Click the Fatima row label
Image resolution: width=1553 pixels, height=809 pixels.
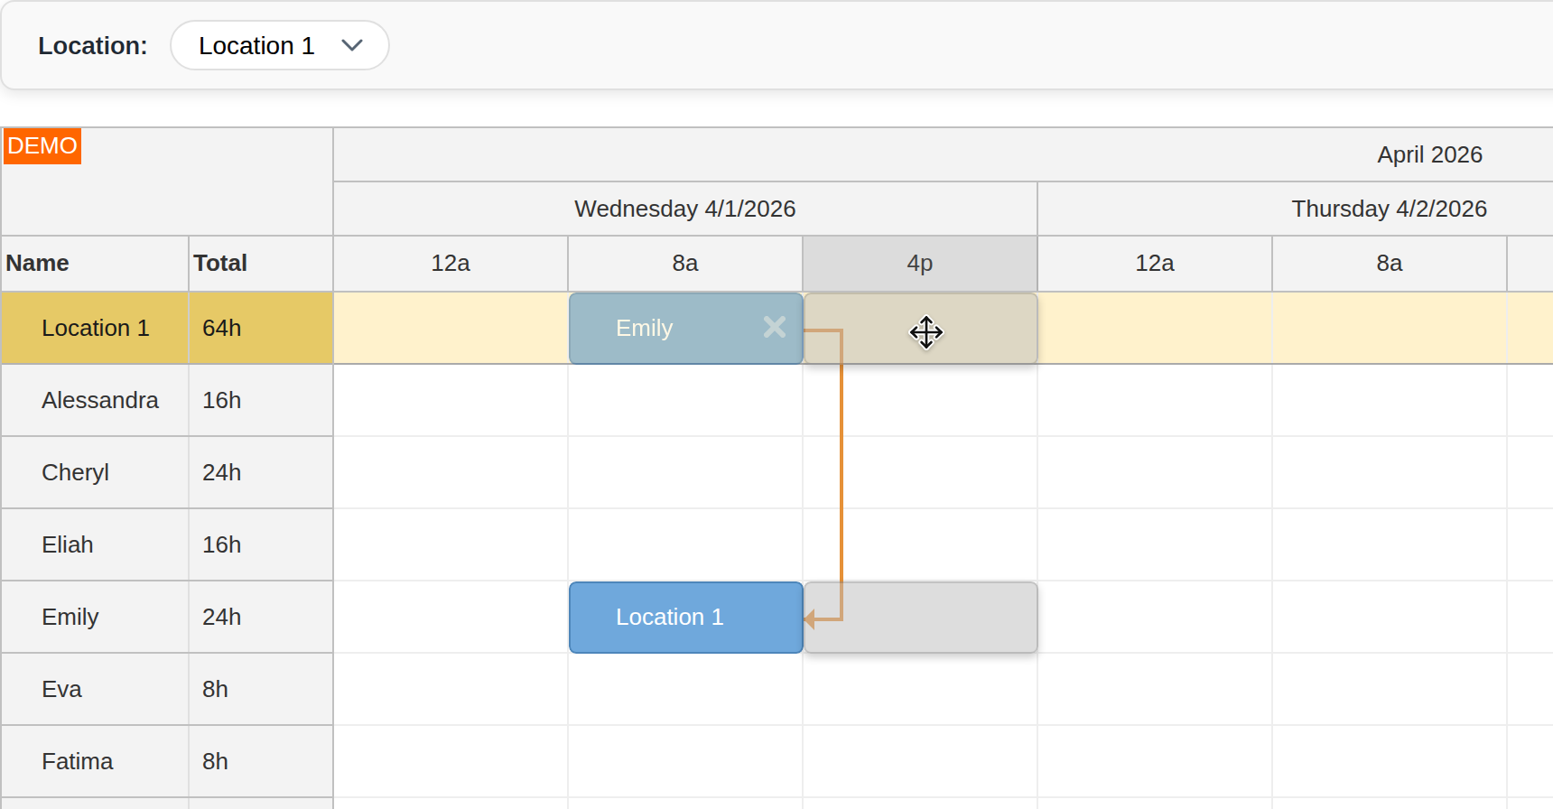tap(78, 761)
